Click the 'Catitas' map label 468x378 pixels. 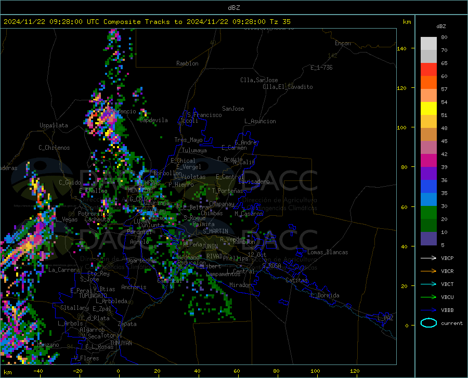(297, 280)
